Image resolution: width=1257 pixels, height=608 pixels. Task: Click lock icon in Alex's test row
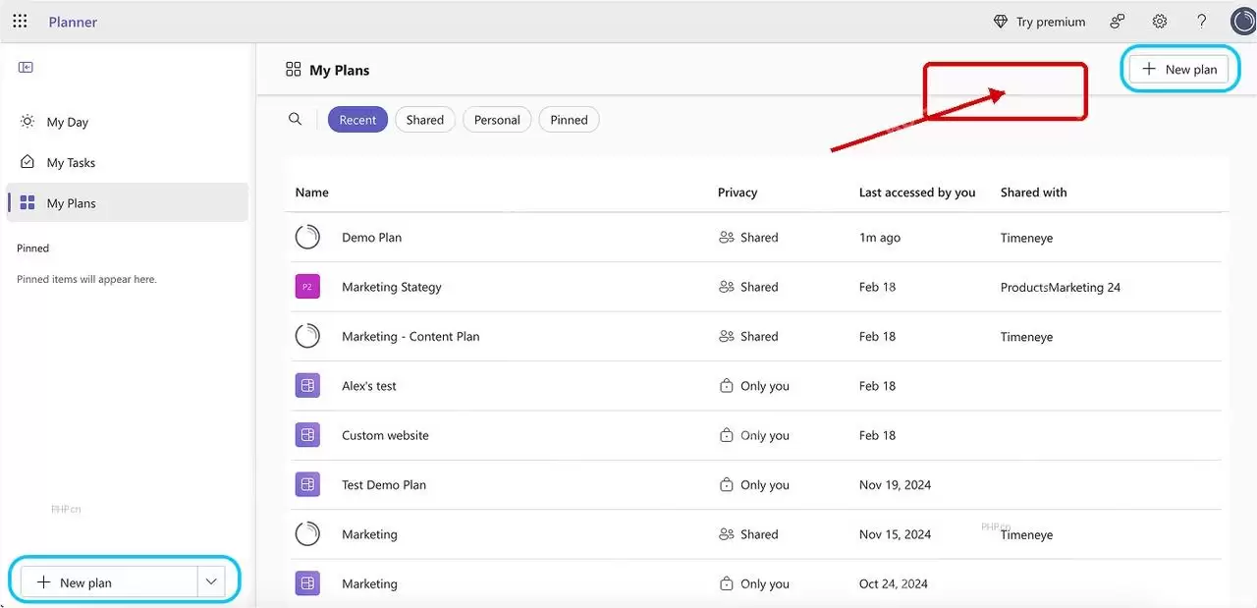click(727, 386)
